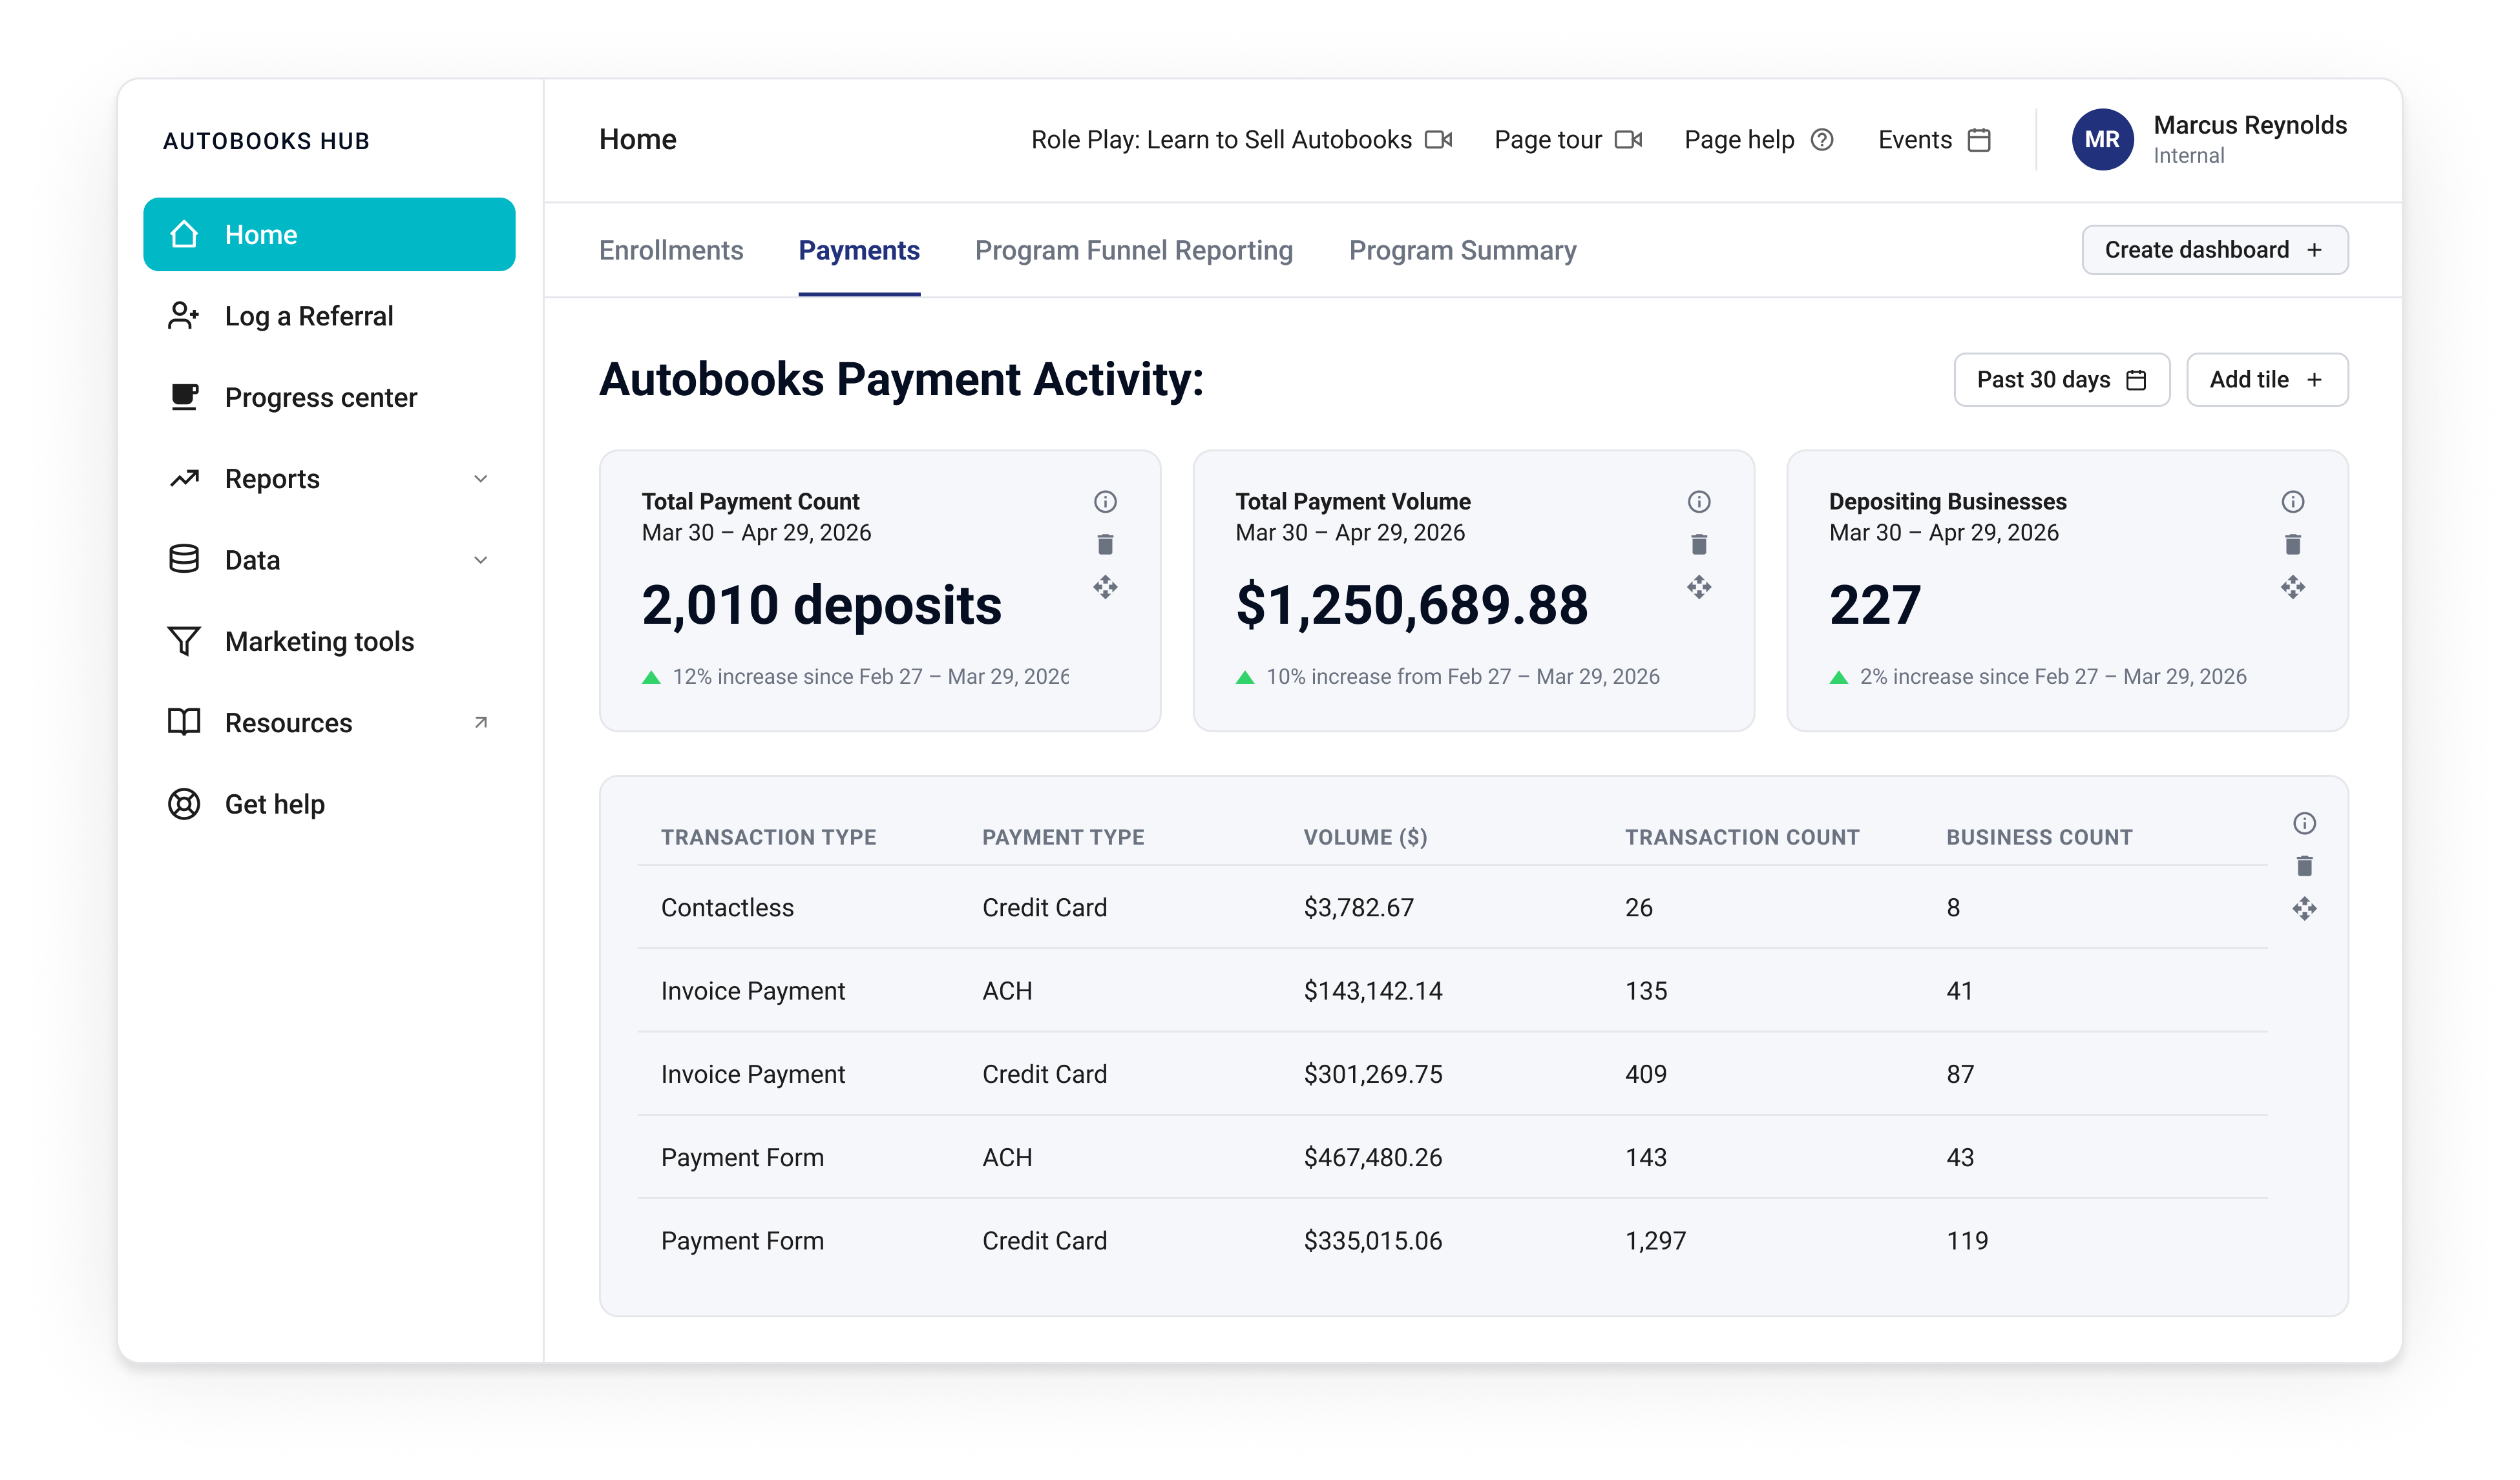2520x1480 pixels.
Task: Grab move handle on Depositing Businesses tile
Action: (2292, 588)
